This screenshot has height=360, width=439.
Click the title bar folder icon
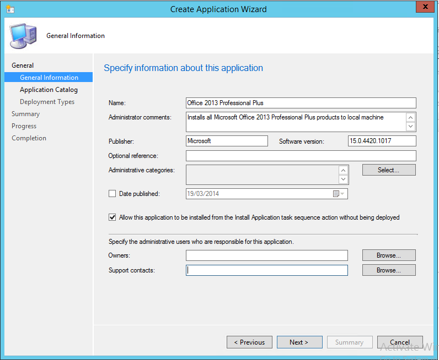pyautogui.click(x=10, y=9)
